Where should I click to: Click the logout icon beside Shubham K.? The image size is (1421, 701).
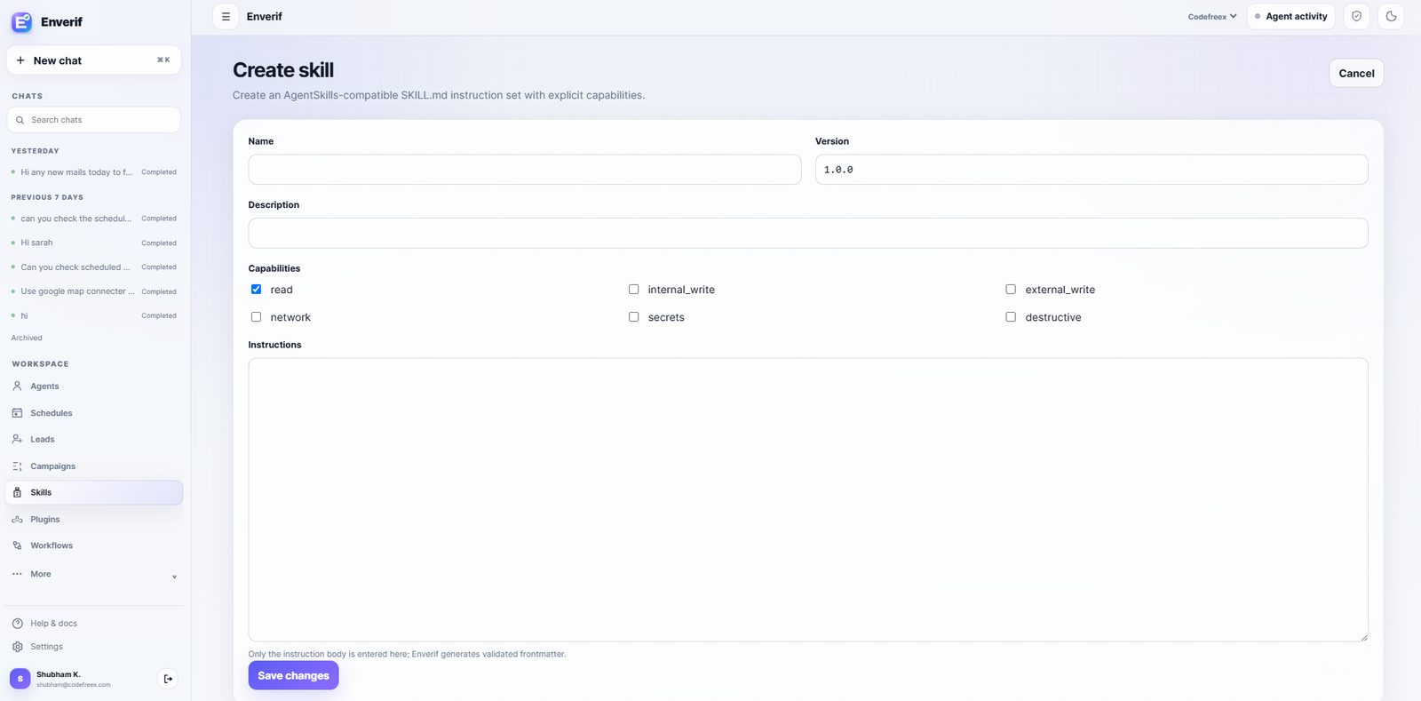coord(168,679)
